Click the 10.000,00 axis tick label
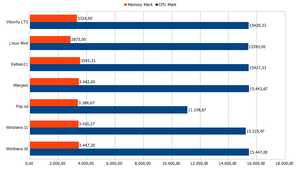 click(x=171, y=164)
